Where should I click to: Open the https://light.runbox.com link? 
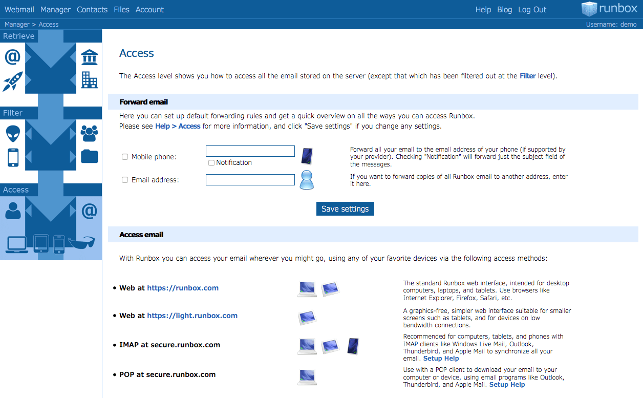click(x=192, y=316)
